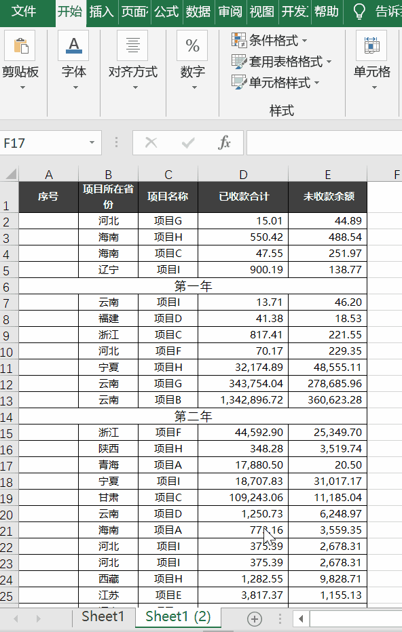This screenshot has width=402, height=632.
Task: Switch to the 插入 Insert tab
Action: (102, 12)
